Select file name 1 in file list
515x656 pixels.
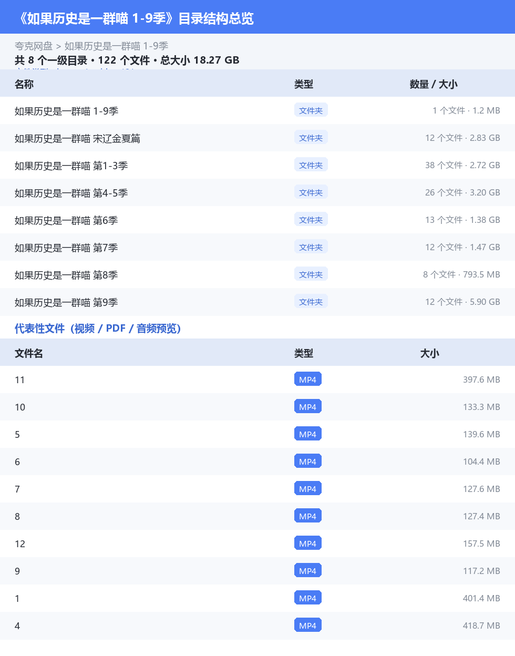[x=17, y=599]
